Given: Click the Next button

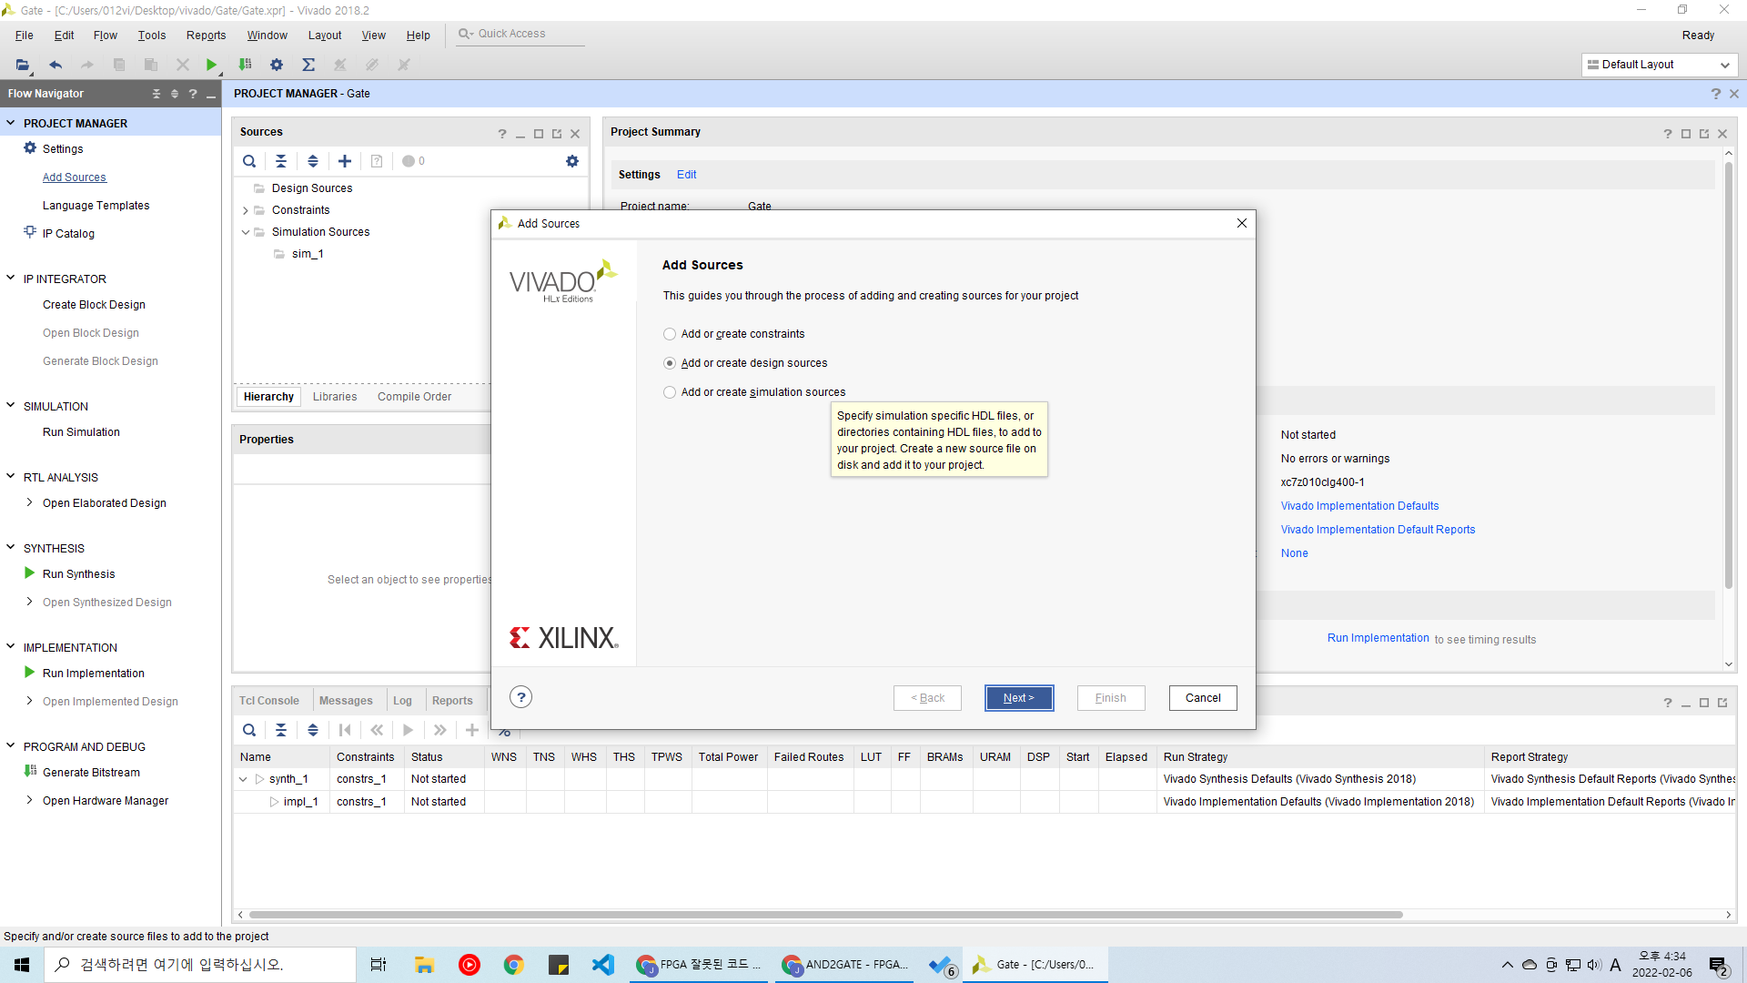Looking at the screenshot, I should 1018,698.
